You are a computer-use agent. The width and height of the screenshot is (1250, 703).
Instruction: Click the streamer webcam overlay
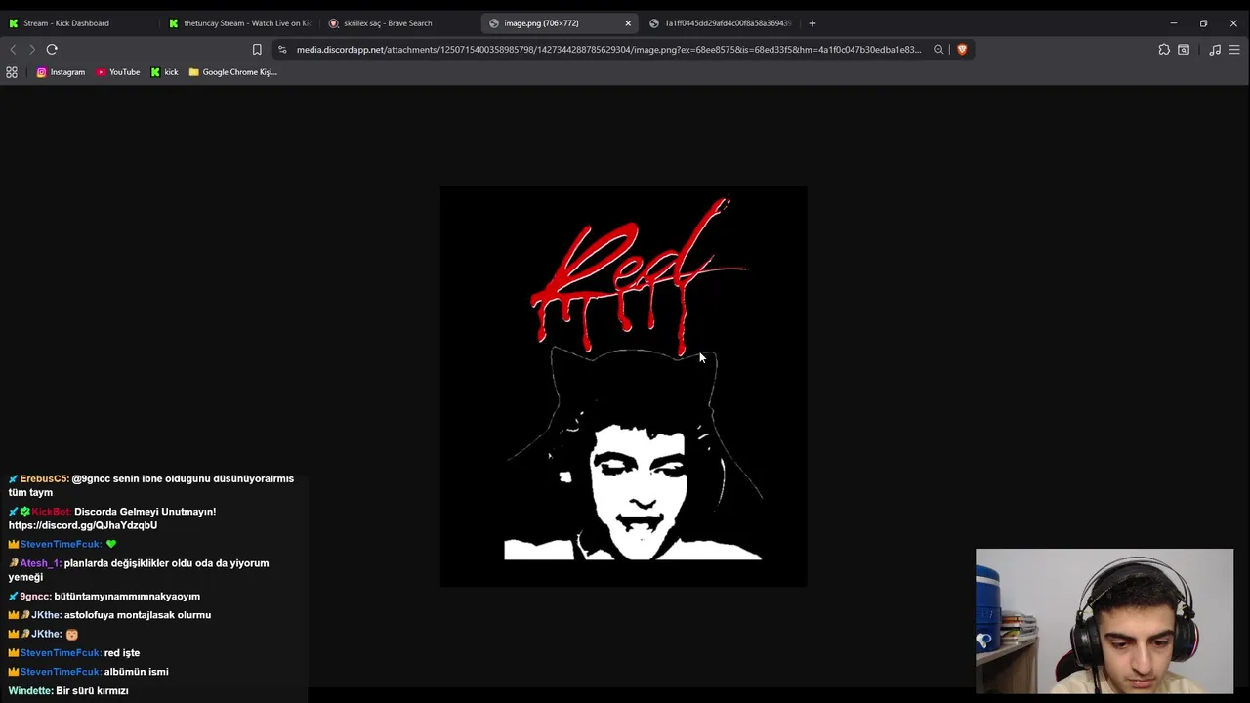coord(1104,621)
